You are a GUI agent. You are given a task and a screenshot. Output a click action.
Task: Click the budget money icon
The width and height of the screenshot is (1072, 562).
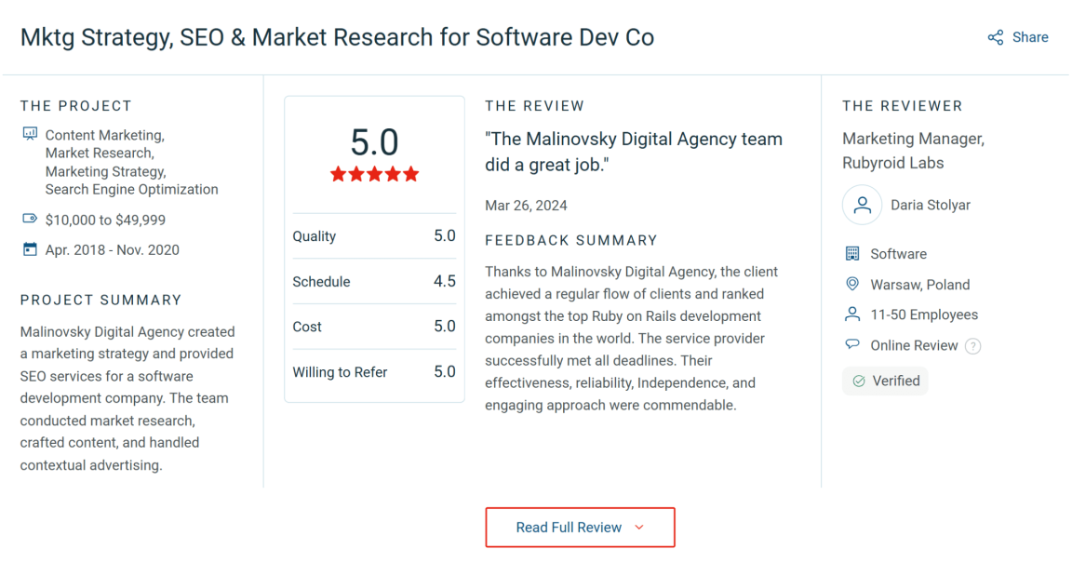coord(30,221)
